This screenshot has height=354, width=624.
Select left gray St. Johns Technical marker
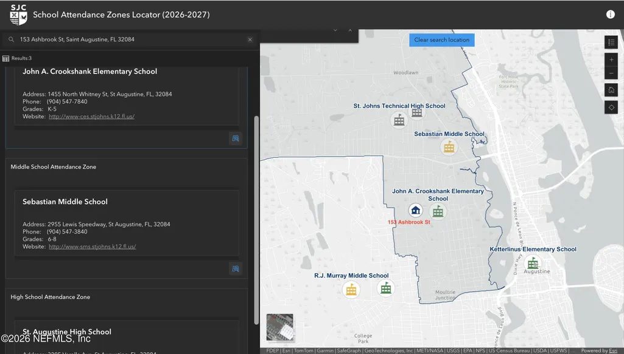[x=399, y=120]
